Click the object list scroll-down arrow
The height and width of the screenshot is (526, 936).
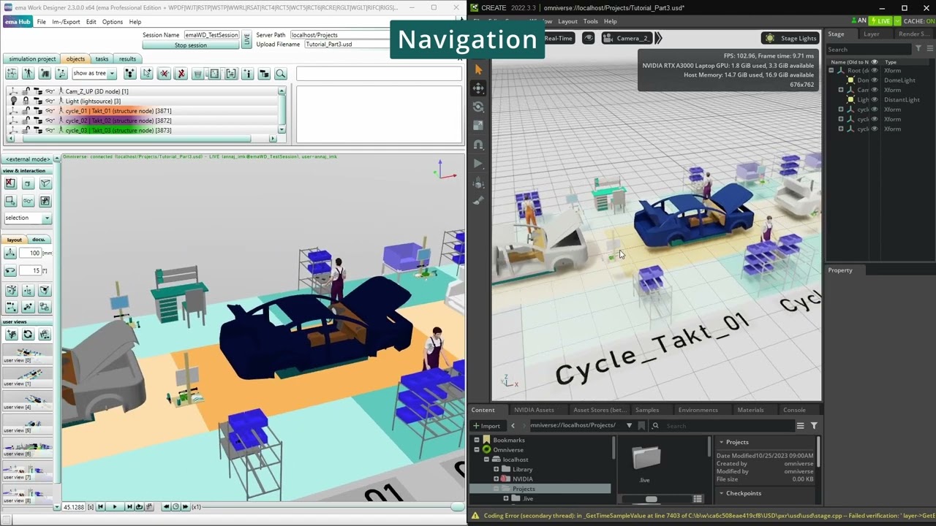click(282, 130)
